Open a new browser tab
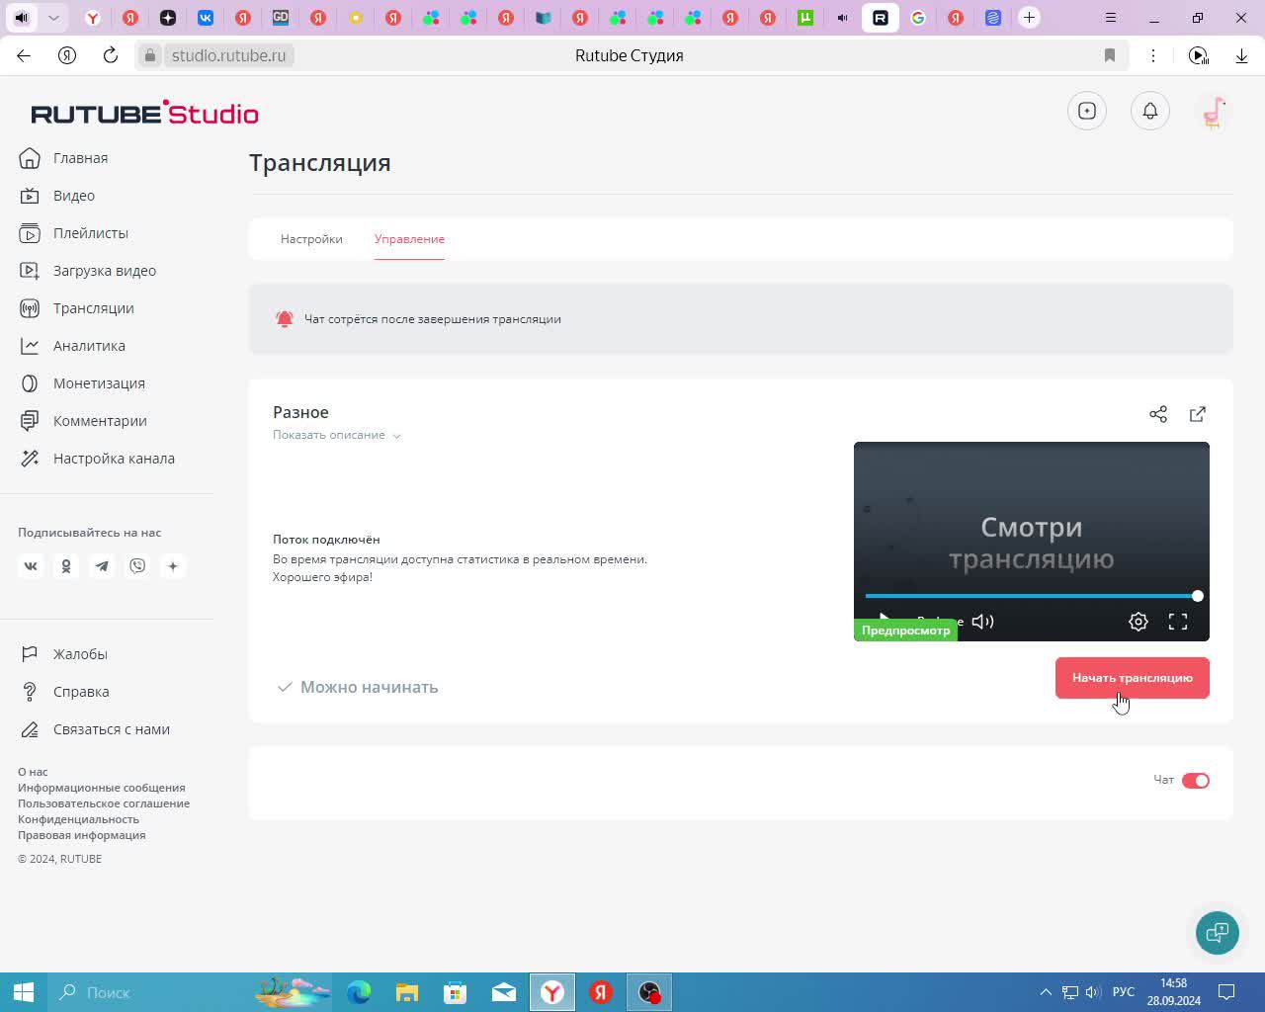1265x1012 pixels. tap(1030, 18)
